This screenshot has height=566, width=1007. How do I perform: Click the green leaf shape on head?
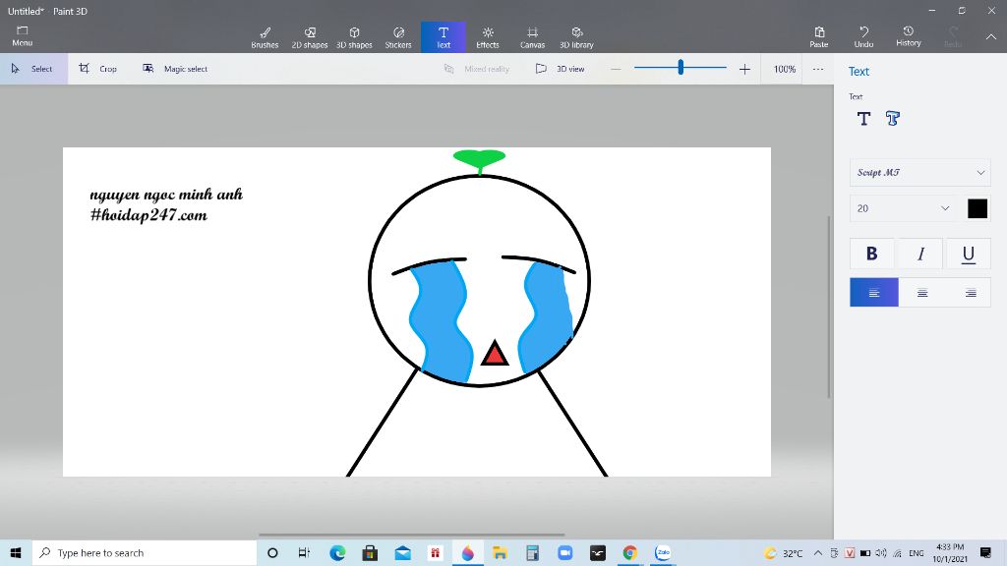point(479,161)
